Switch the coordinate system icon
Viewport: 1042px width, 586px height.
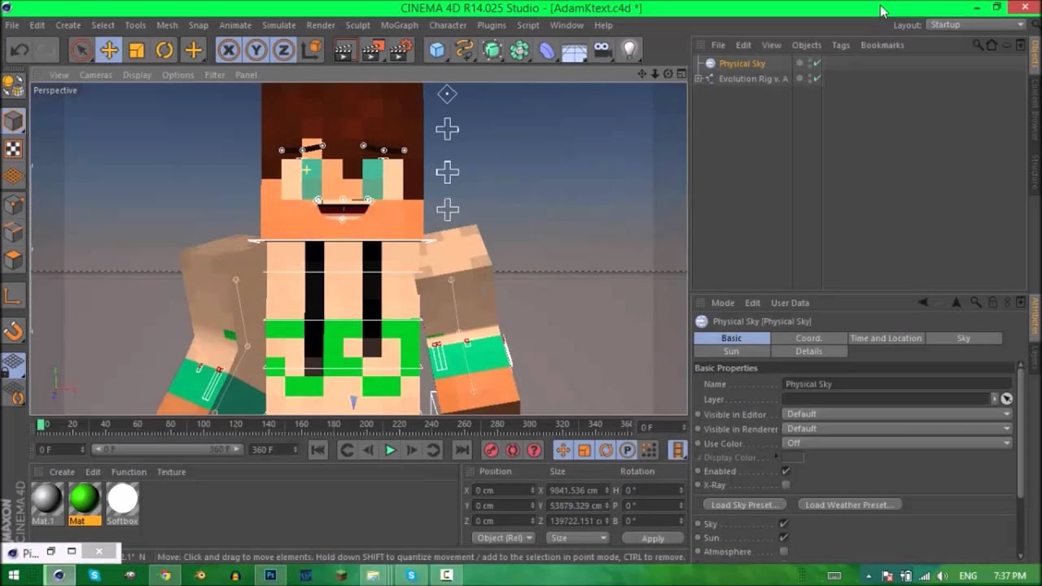tap(311, 50)
